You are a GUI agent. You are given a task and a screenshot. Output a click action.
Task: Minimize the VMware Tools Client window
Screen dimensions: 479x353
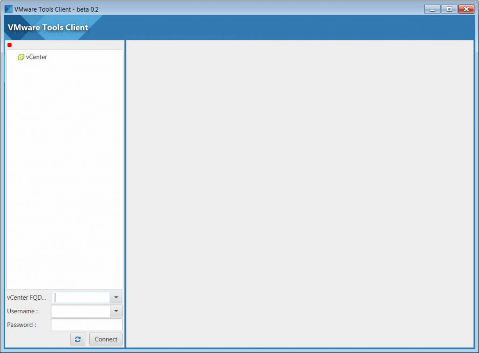click(432, 9)
